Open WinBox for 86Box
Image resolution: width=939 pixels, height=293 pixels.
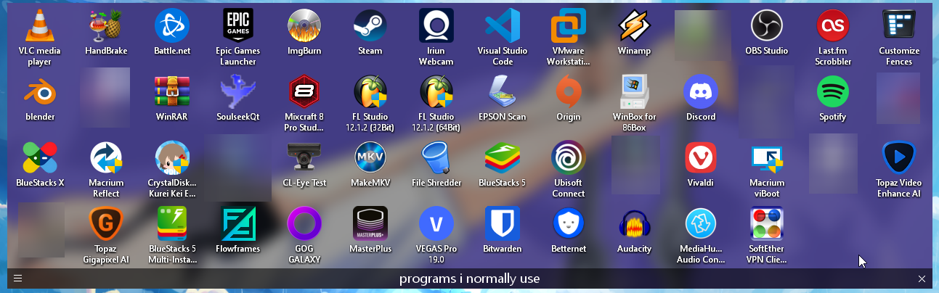point(635,93)
